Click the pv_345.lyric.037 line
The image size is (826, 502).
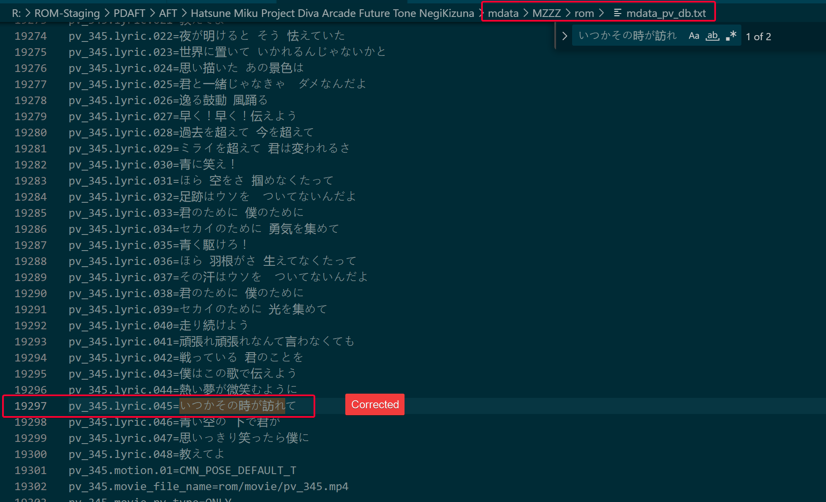218,277
